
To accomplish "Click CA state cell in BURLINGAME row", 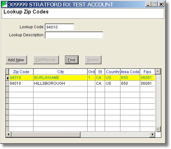I will coord(100,78).
